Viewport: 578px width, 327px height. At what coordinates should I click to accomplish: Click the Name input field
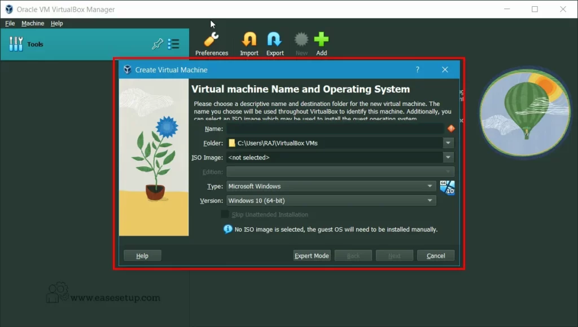coord(335,129)
